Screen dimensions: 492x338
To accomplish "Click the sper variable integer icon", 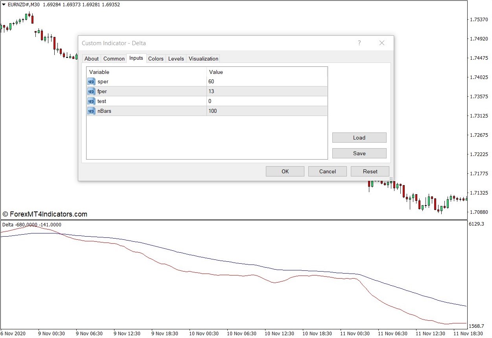I will click(x=91, y=82).
